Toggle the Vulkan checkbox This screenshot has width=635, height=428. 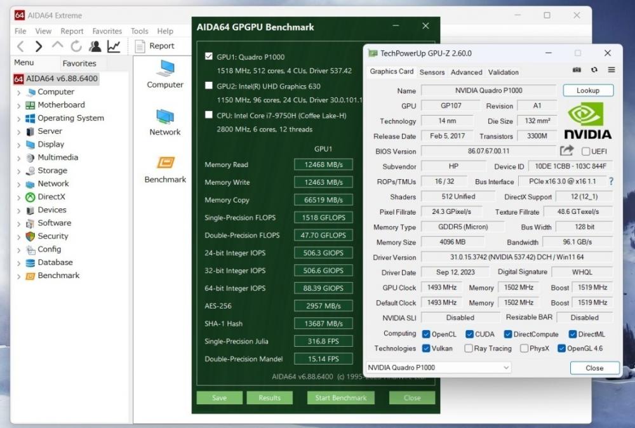[x=426, y=348]
